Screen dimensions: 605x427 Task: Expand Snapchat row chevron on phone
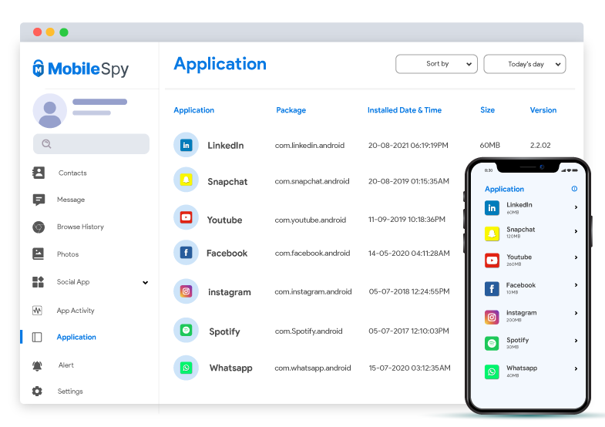[x=576, y=231]
